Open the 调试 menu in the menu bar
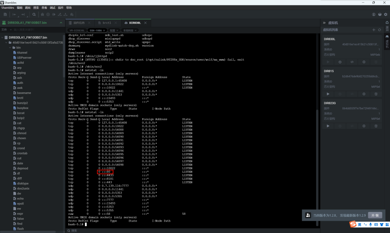 [x=53, y=8]
